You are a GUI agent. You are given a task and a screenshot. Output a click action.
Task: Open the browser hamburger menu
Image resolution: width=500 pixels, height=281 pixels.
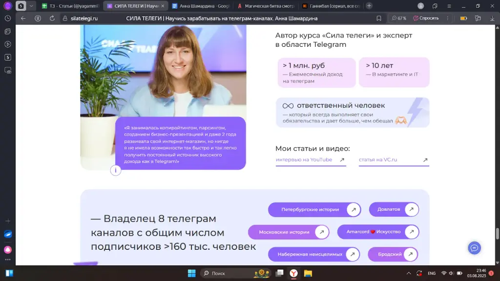tap(449, 6)
